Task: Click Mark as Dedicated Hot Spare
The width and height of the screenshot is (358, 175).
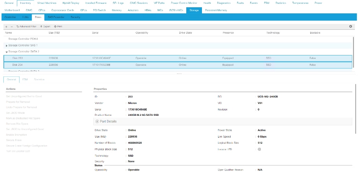Action: click(x=23, y=118)
